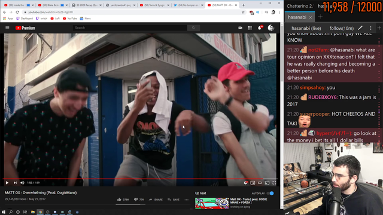Share the MATT OX video
The image size is (383, 215).
pyautogui.click(x=156, y=199)
